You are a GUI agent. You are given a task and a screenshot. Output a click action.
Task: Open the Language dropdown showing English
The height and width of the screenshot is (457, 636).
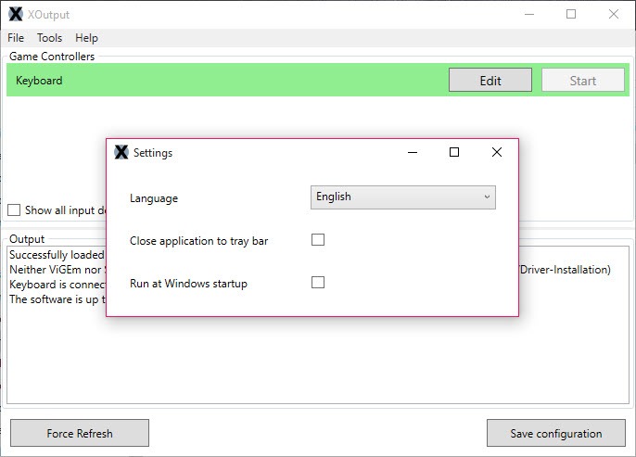tap(403, 197)
